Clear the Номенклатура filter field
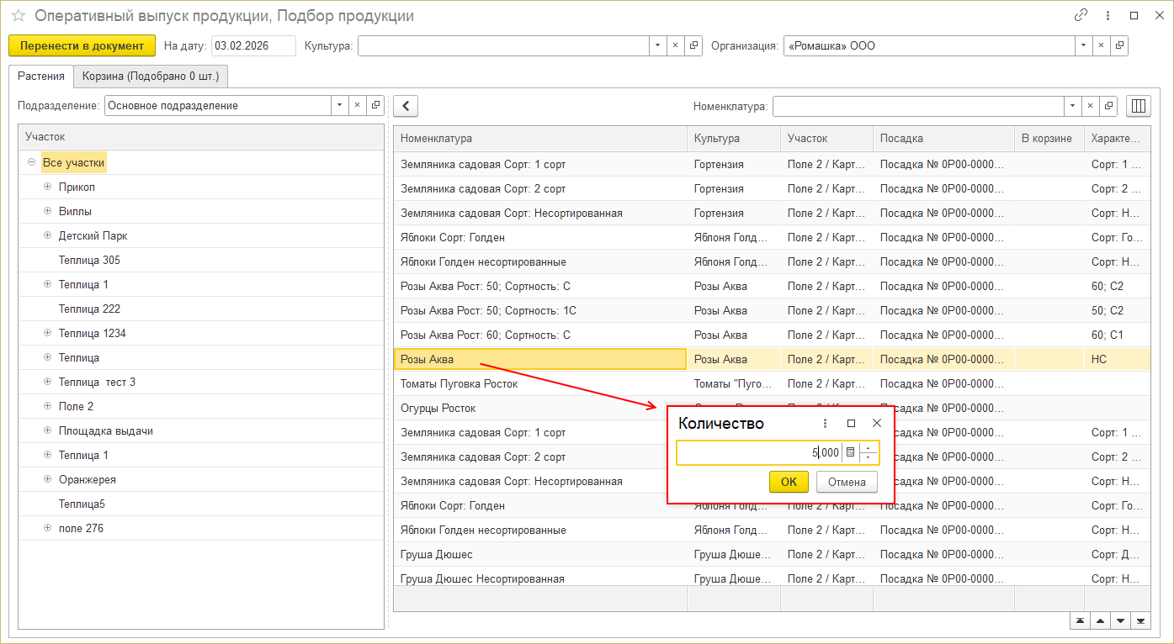The width and height of the screenshot is (1174, 644). click(x=1091, y=106)
